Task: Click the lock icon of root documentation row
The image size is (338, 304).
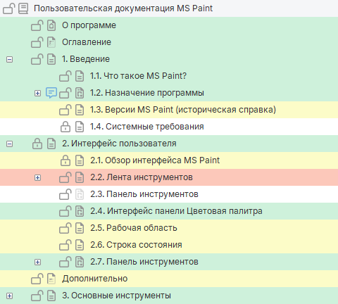Action: click(x=8, y=8)
